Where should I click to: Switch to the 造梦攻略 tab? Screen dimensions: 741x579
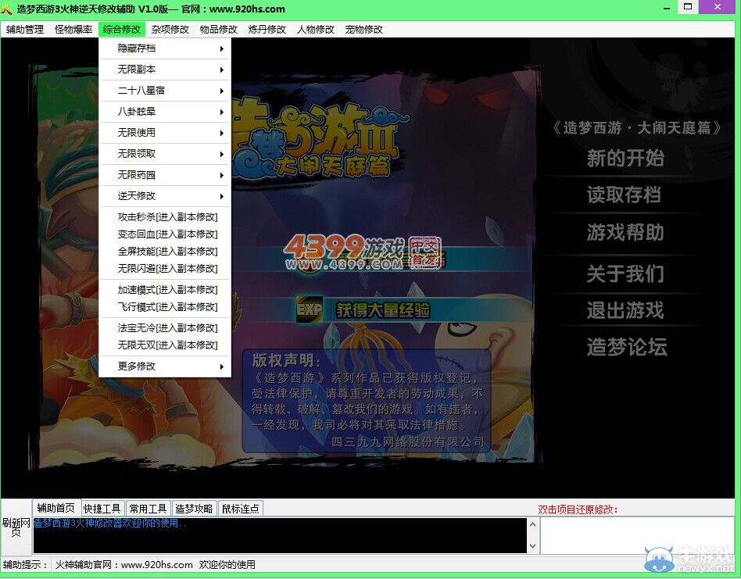point(194,509)
